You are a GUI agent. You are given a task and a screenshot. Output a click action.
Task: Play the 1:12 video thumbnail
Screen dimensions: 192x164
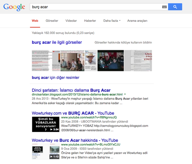pos(46,152)
